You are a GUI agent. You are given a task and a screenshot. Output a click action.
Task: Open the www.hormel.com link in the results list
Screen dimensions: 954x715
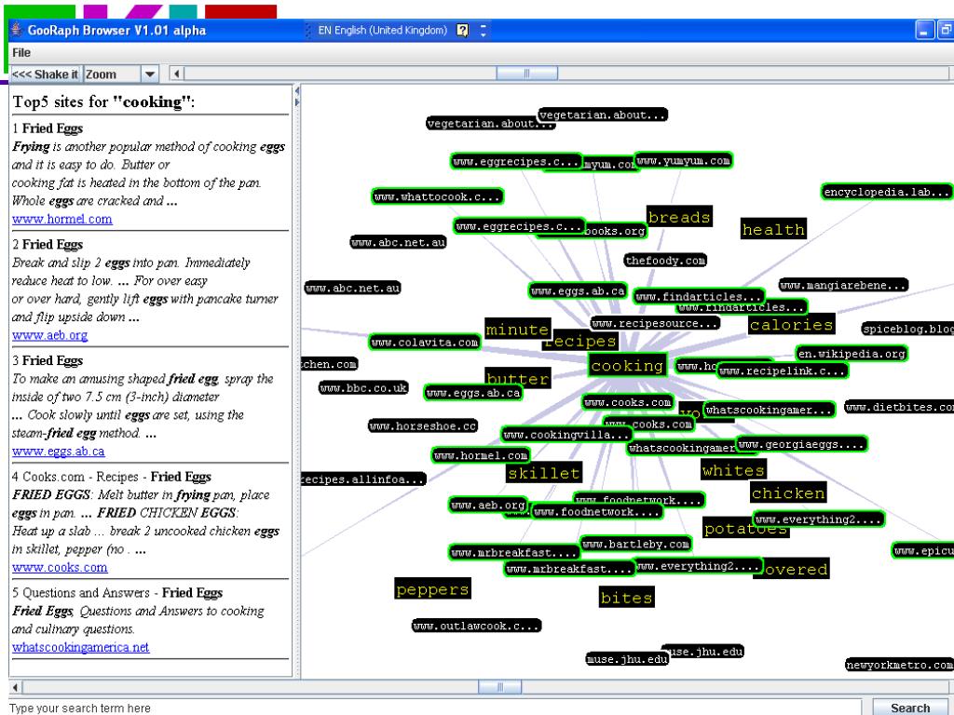click(62, 219)
